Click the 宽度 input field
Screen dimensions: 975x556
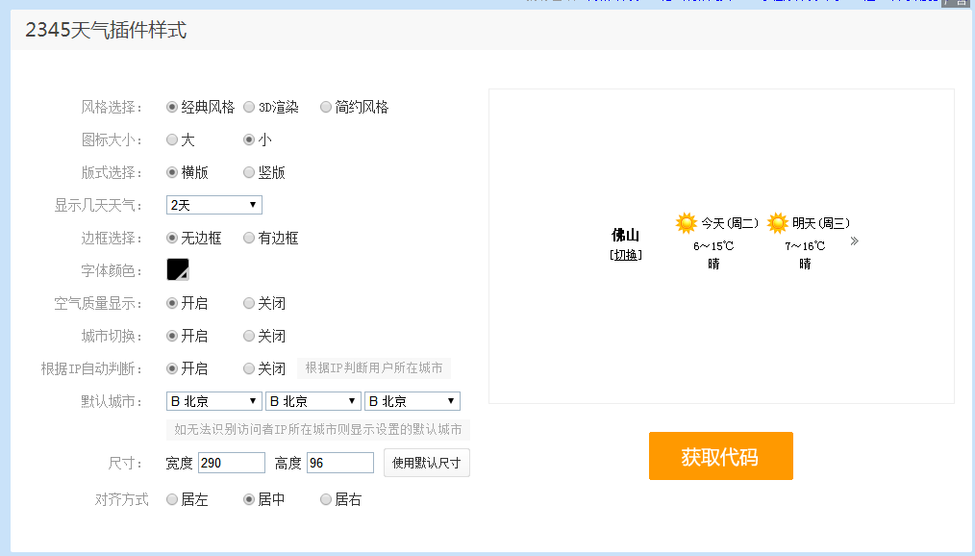[232, 463]
